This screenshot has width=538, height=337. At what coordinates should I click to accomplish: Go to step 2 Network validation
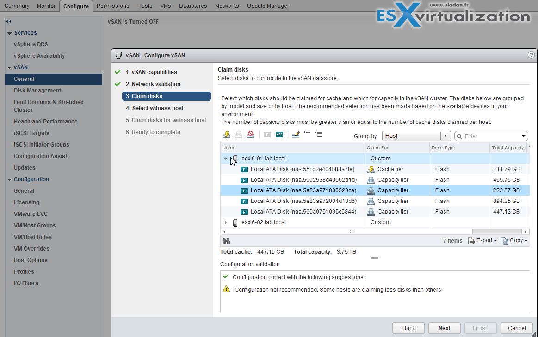[x=153, y=84]
